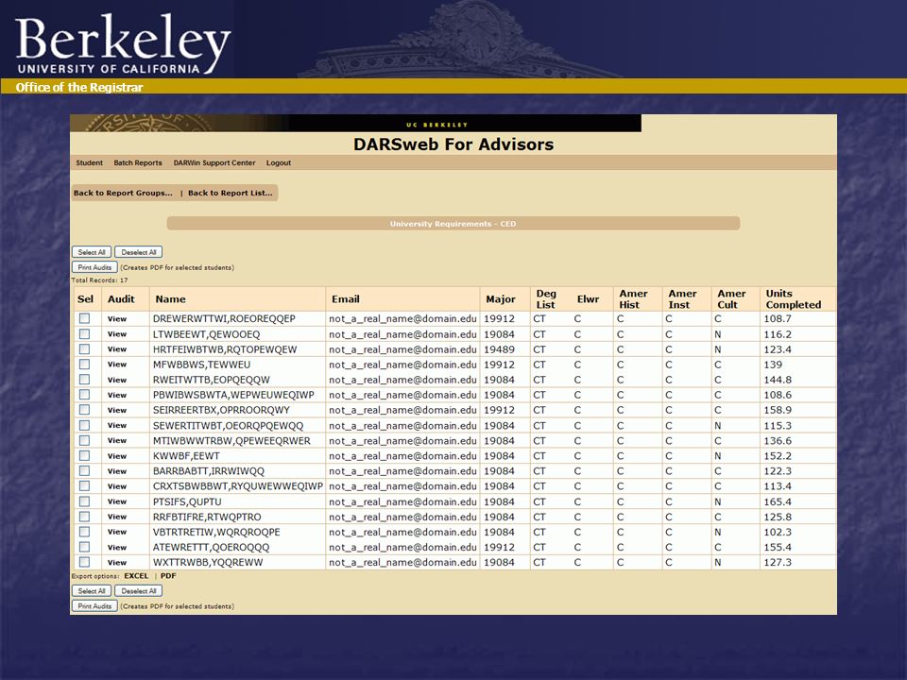
Task: Click the Elwr column header
Action: click(588, 299)
